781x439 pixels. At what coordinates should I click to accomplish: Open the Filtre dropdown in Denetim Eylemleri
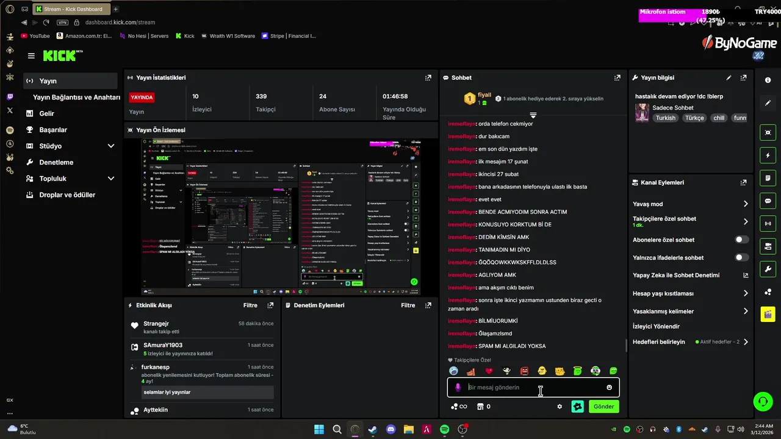click(408, 305)
